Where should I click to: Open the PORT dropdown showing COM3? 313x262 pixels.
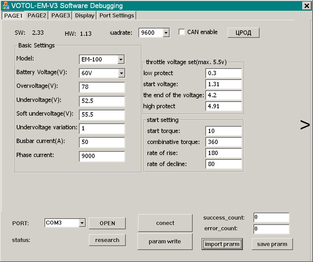[82, 223]
